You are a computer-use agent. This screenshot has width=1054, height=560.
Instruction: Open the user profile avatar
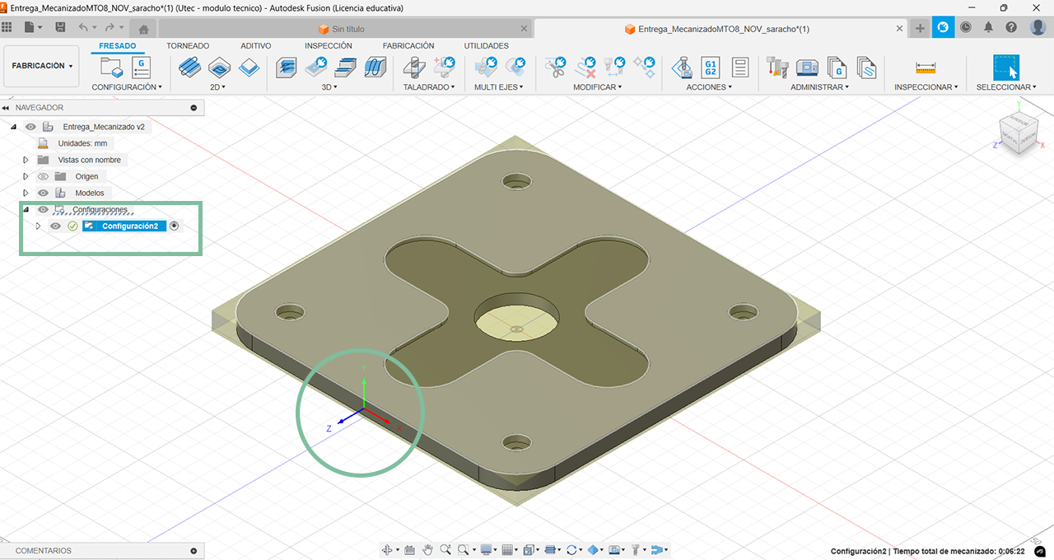pos(1038,27)
